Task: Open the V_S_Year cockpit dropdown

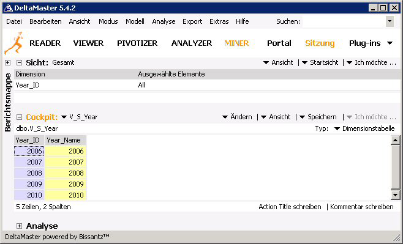Action: (80, 117)
